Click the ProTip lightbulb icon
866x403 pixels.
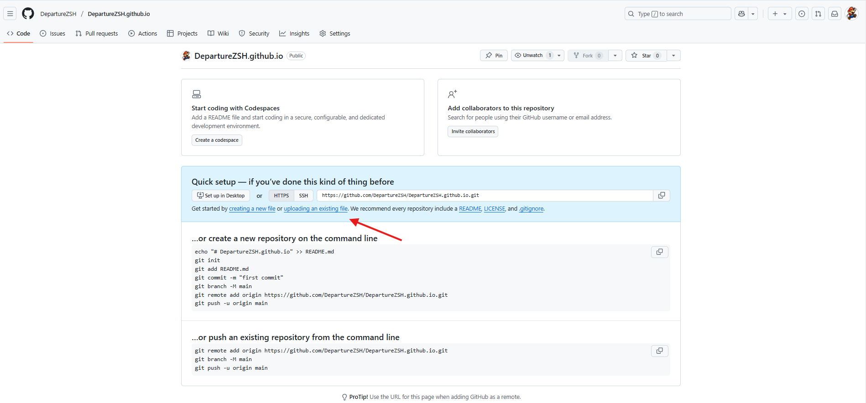coord(344,397)
